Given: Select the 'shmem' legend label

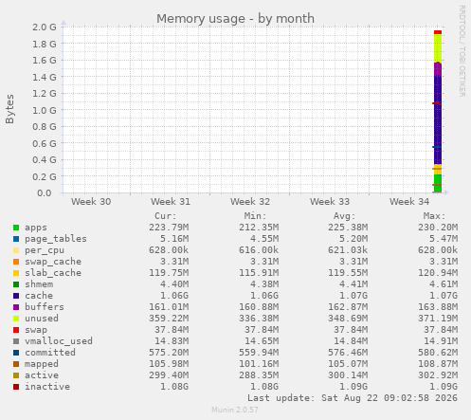Looking at the screenshot, I should tap(39, 284).
